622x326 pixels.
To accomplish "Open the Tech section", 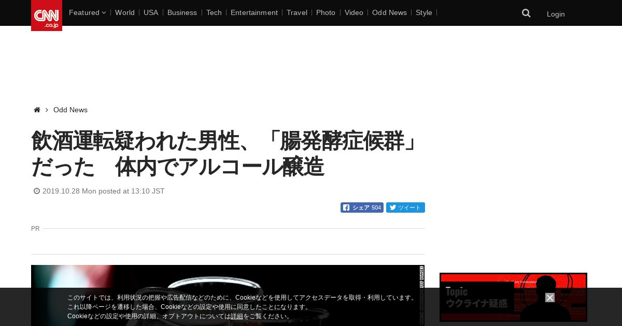I will [214, 12].
